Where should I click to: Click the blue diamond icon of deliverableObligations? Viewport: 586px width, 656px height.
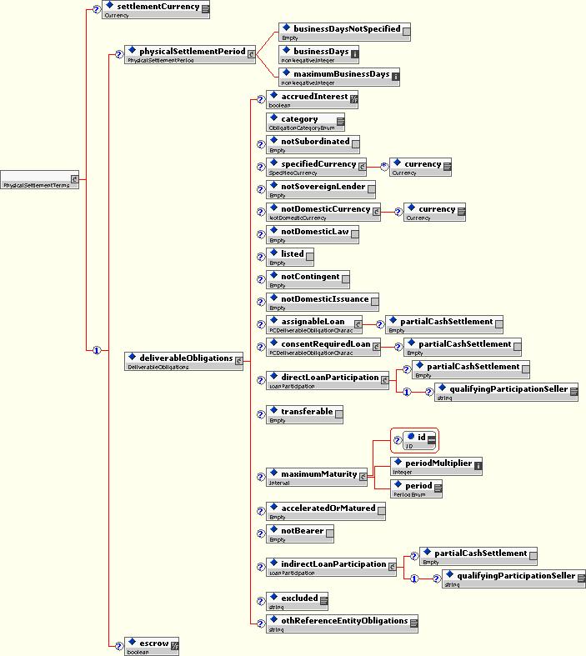(133, 357)
